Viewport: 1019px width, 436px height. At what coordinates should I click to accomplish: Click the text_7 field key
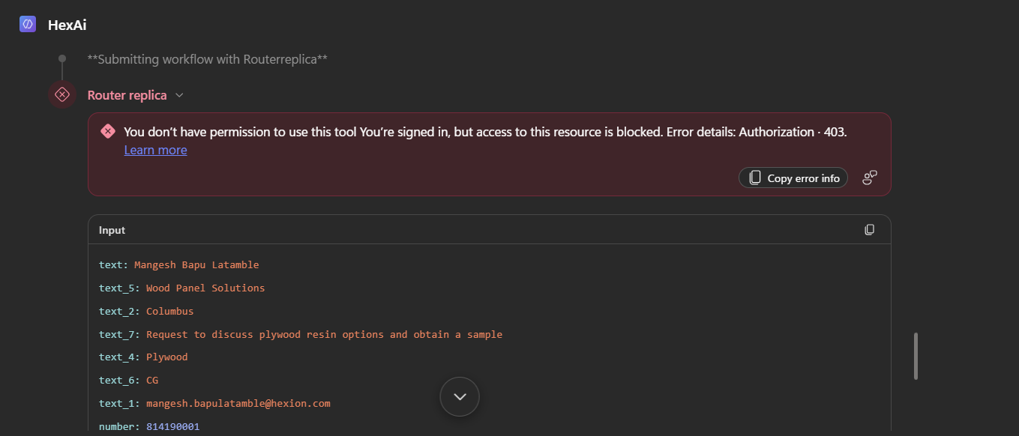point(119,334)
